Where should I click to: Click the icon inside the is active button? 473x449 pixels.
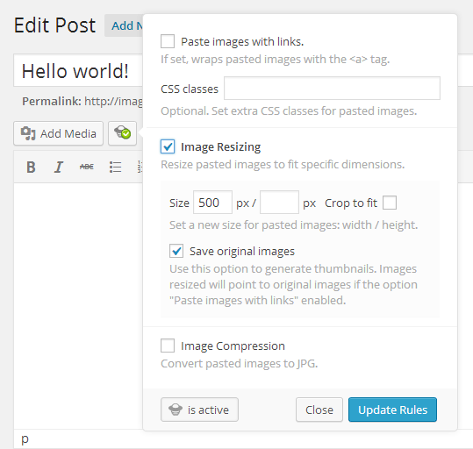[x=176, y=410]
